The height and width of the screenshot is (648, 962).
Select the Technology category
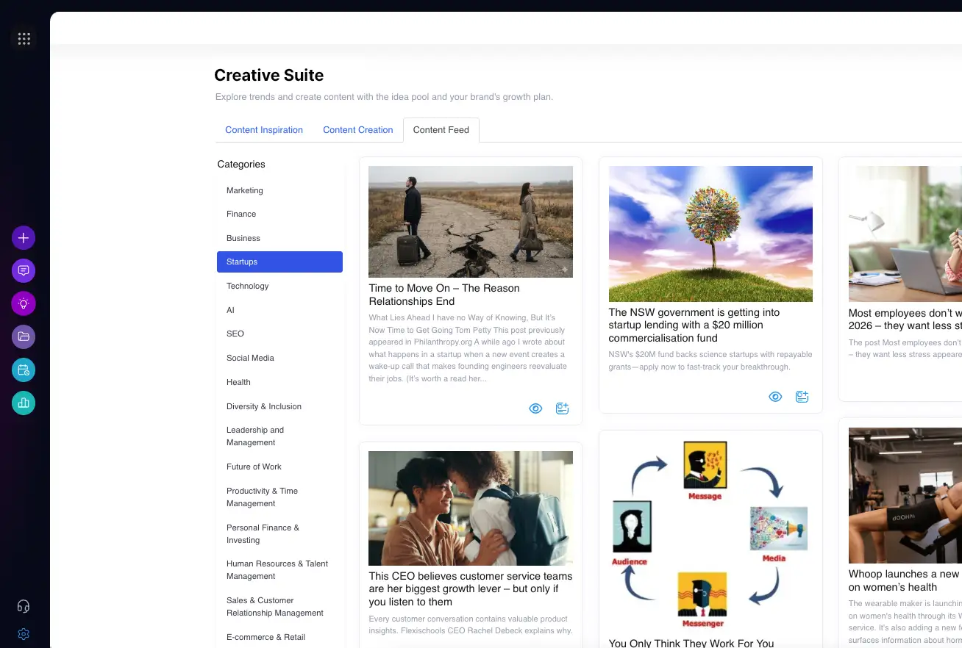click(x=248, y=286)
